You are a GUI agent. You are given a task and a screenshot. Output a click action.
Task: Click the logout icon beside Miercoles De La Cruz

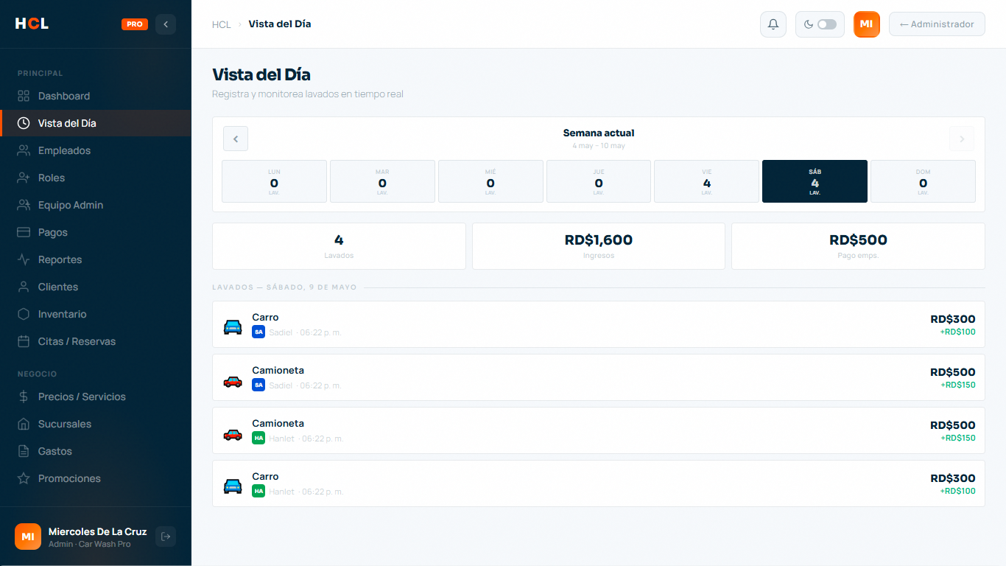[166, 537]
